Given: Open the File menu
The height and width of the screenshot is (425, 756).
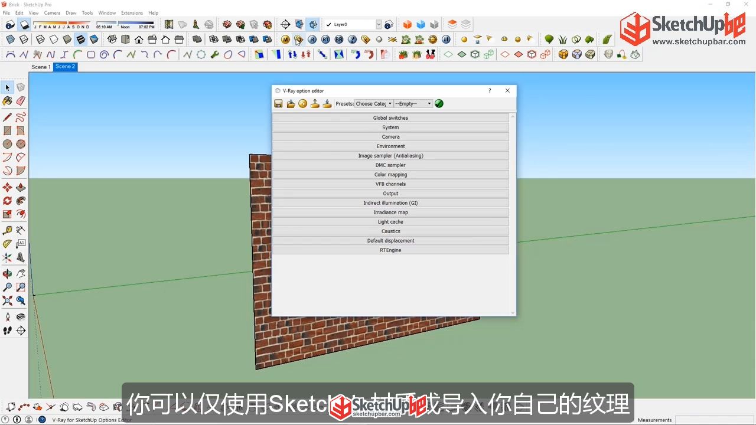Looking at the screenshot, I should [x=6, y=13].
